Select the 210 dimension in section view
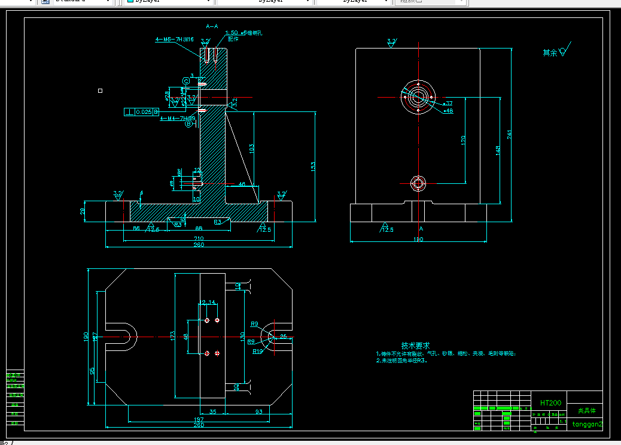Viewport: 621px width, 445px height. (x=199, y=238)
